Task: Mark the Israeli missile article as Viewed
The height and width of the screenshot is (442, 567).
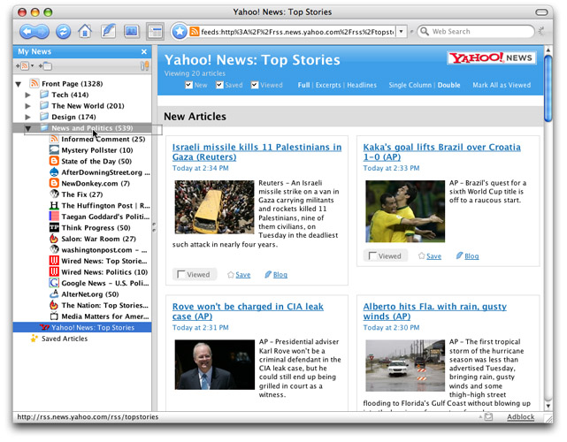Action: point(181,275)
